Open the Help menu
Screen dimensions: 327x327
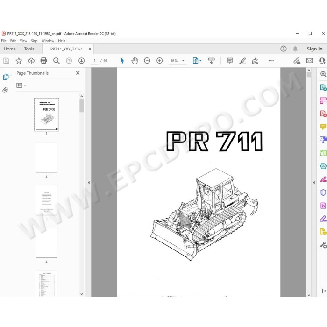click(62, 41)
